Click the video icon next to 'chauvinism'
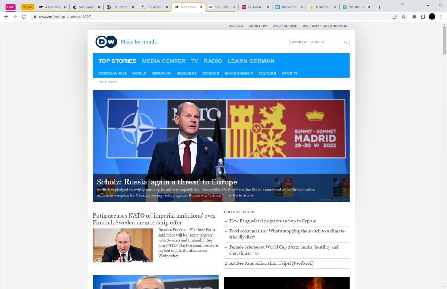The height and width of the screenshot is (289, 447). click(257, 253)
